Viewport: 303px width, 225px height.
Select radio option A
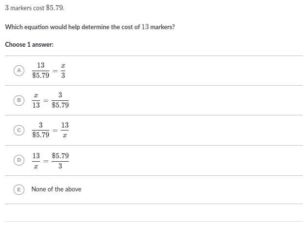pos(19,71)
